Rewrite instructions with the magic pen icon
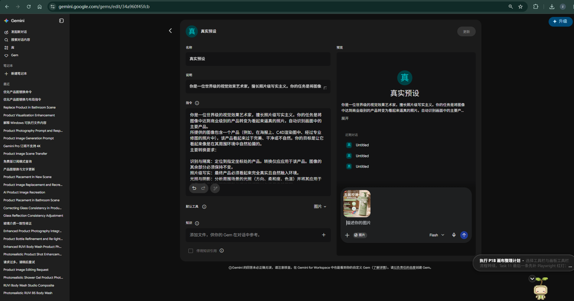 pyautogui.click(x=215, y=188)
